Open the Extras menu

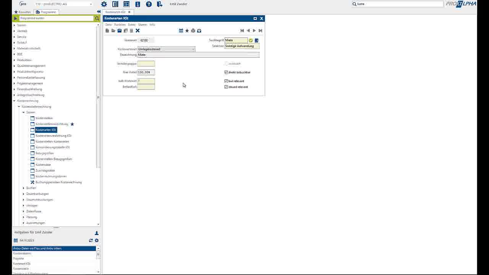coord(132,24)
